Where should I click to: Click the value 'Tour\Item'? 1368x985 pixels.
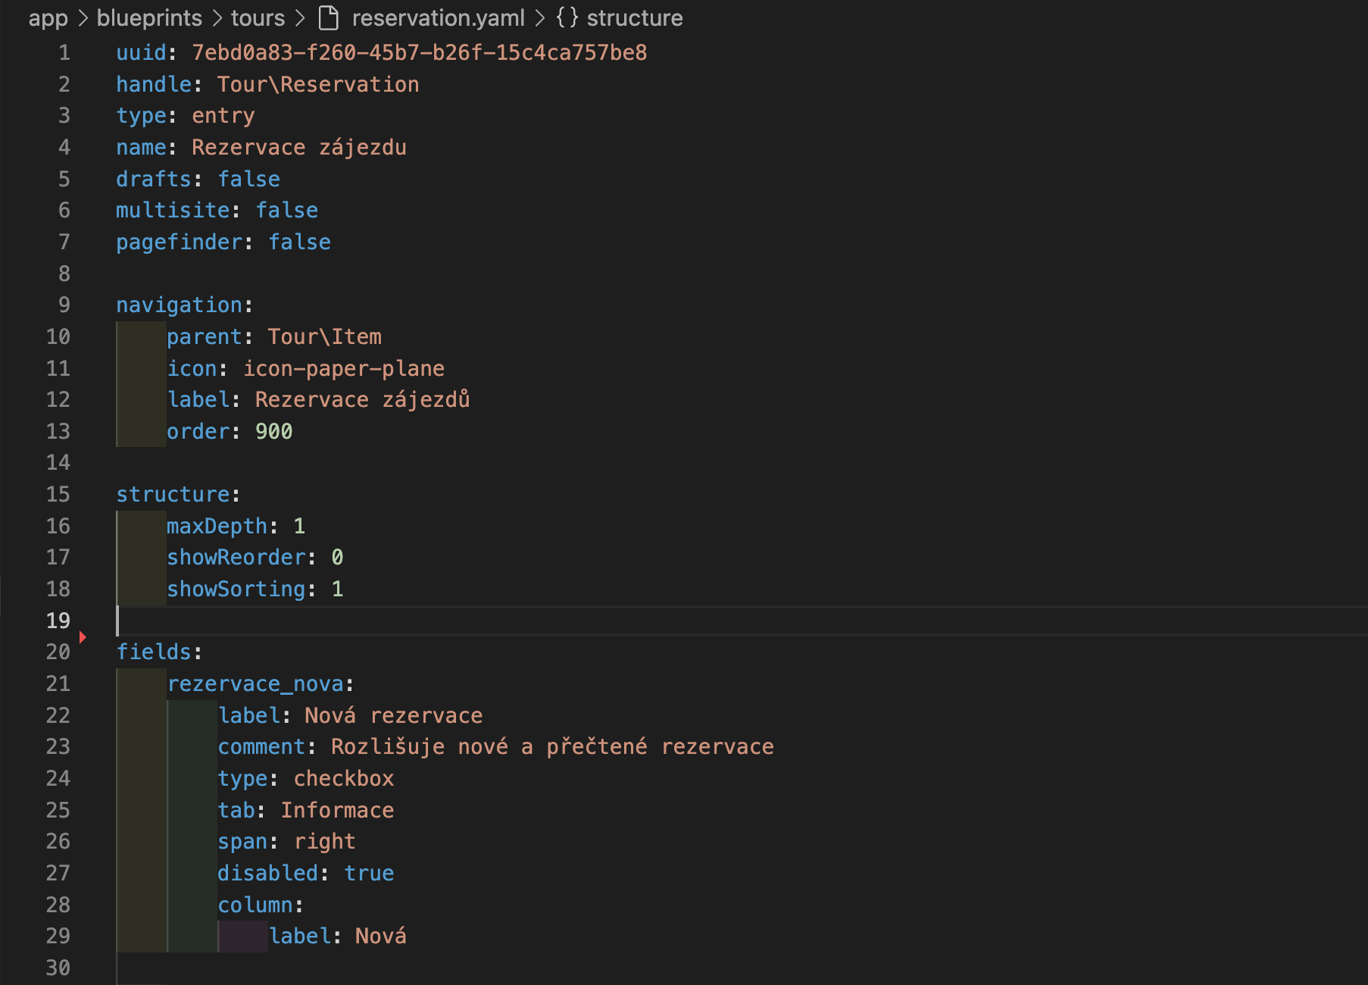(325, 336)
